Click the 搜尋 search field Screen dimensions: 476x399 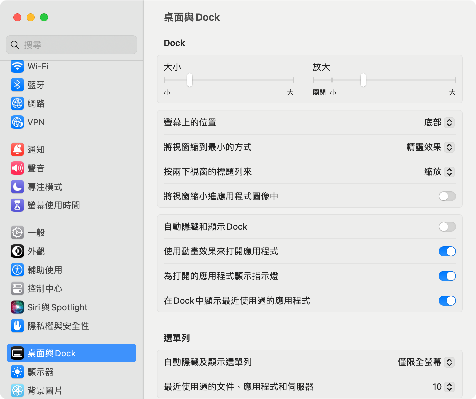point(72,45)
